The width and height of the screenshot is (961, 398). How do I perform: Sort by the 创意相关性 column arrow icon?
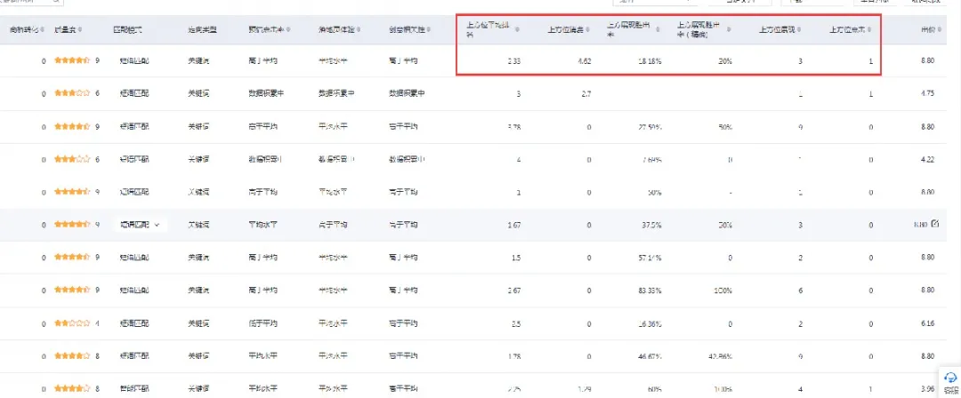click(428, 29)
